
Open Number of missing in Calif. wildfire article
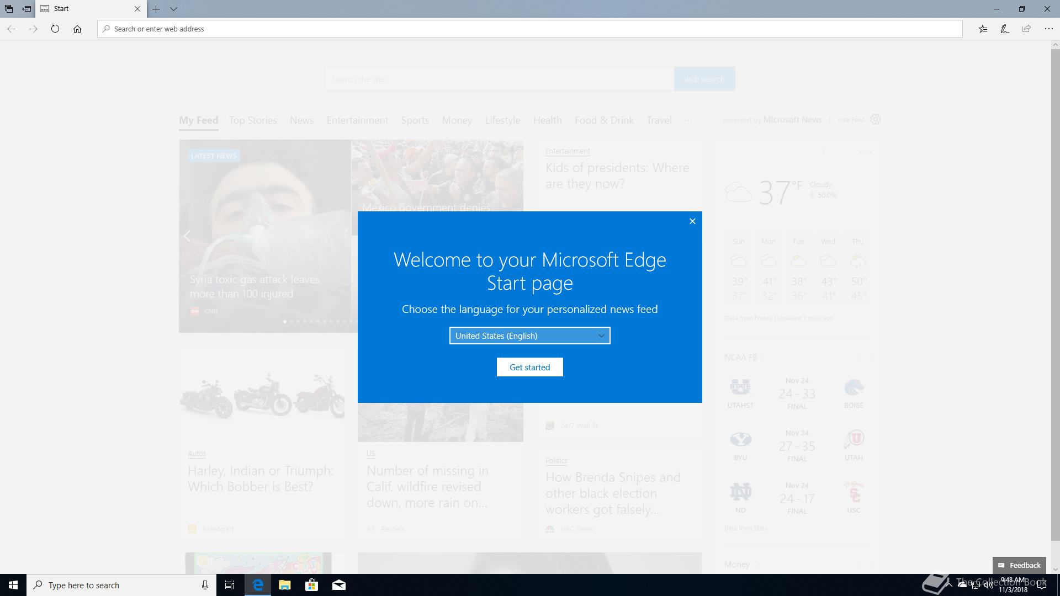pos(427,487)
